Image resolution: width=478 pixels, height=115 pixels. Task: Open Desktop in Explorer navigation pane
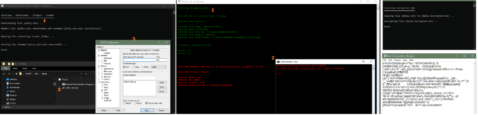coord(13,79)
